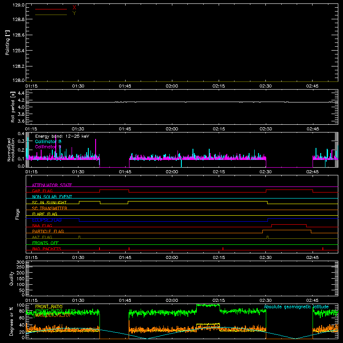This screenshot has width=343, height=343.
Task: Click the FRONTS_OFF flag label
Action: click(x=45, y=243)
